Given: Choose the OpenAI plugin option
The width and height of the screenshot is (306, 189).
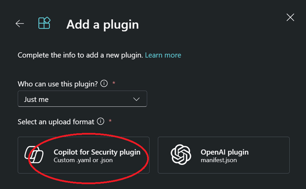Looking at the screenshot, I should pyautogui.click(x=224, y=155).
